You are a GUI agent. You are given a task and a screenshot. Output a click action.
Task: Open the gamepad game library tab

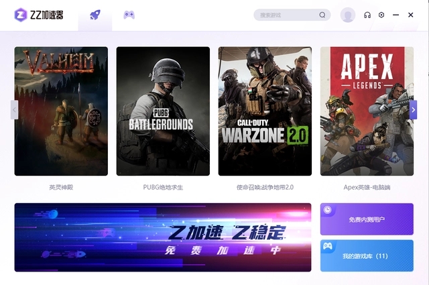pyautogui.click(x=129, y=15)
